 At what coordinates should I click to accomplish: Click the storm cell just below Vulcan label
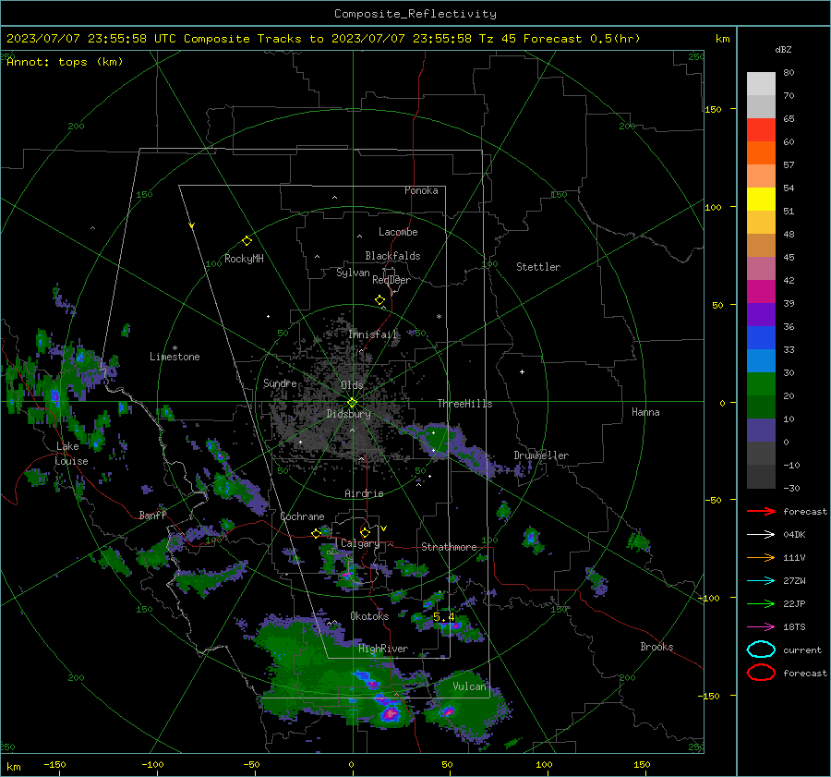449,710
